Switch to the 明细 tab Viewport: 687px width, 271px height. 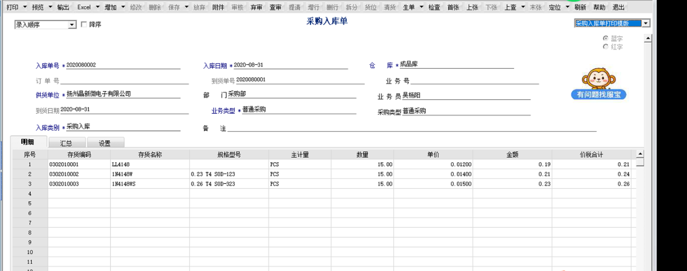coord(28,143)
